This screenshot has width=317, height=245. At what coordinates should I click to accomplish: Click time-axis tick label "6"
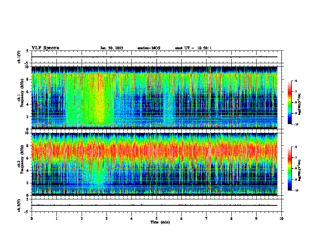pos(182,219)
